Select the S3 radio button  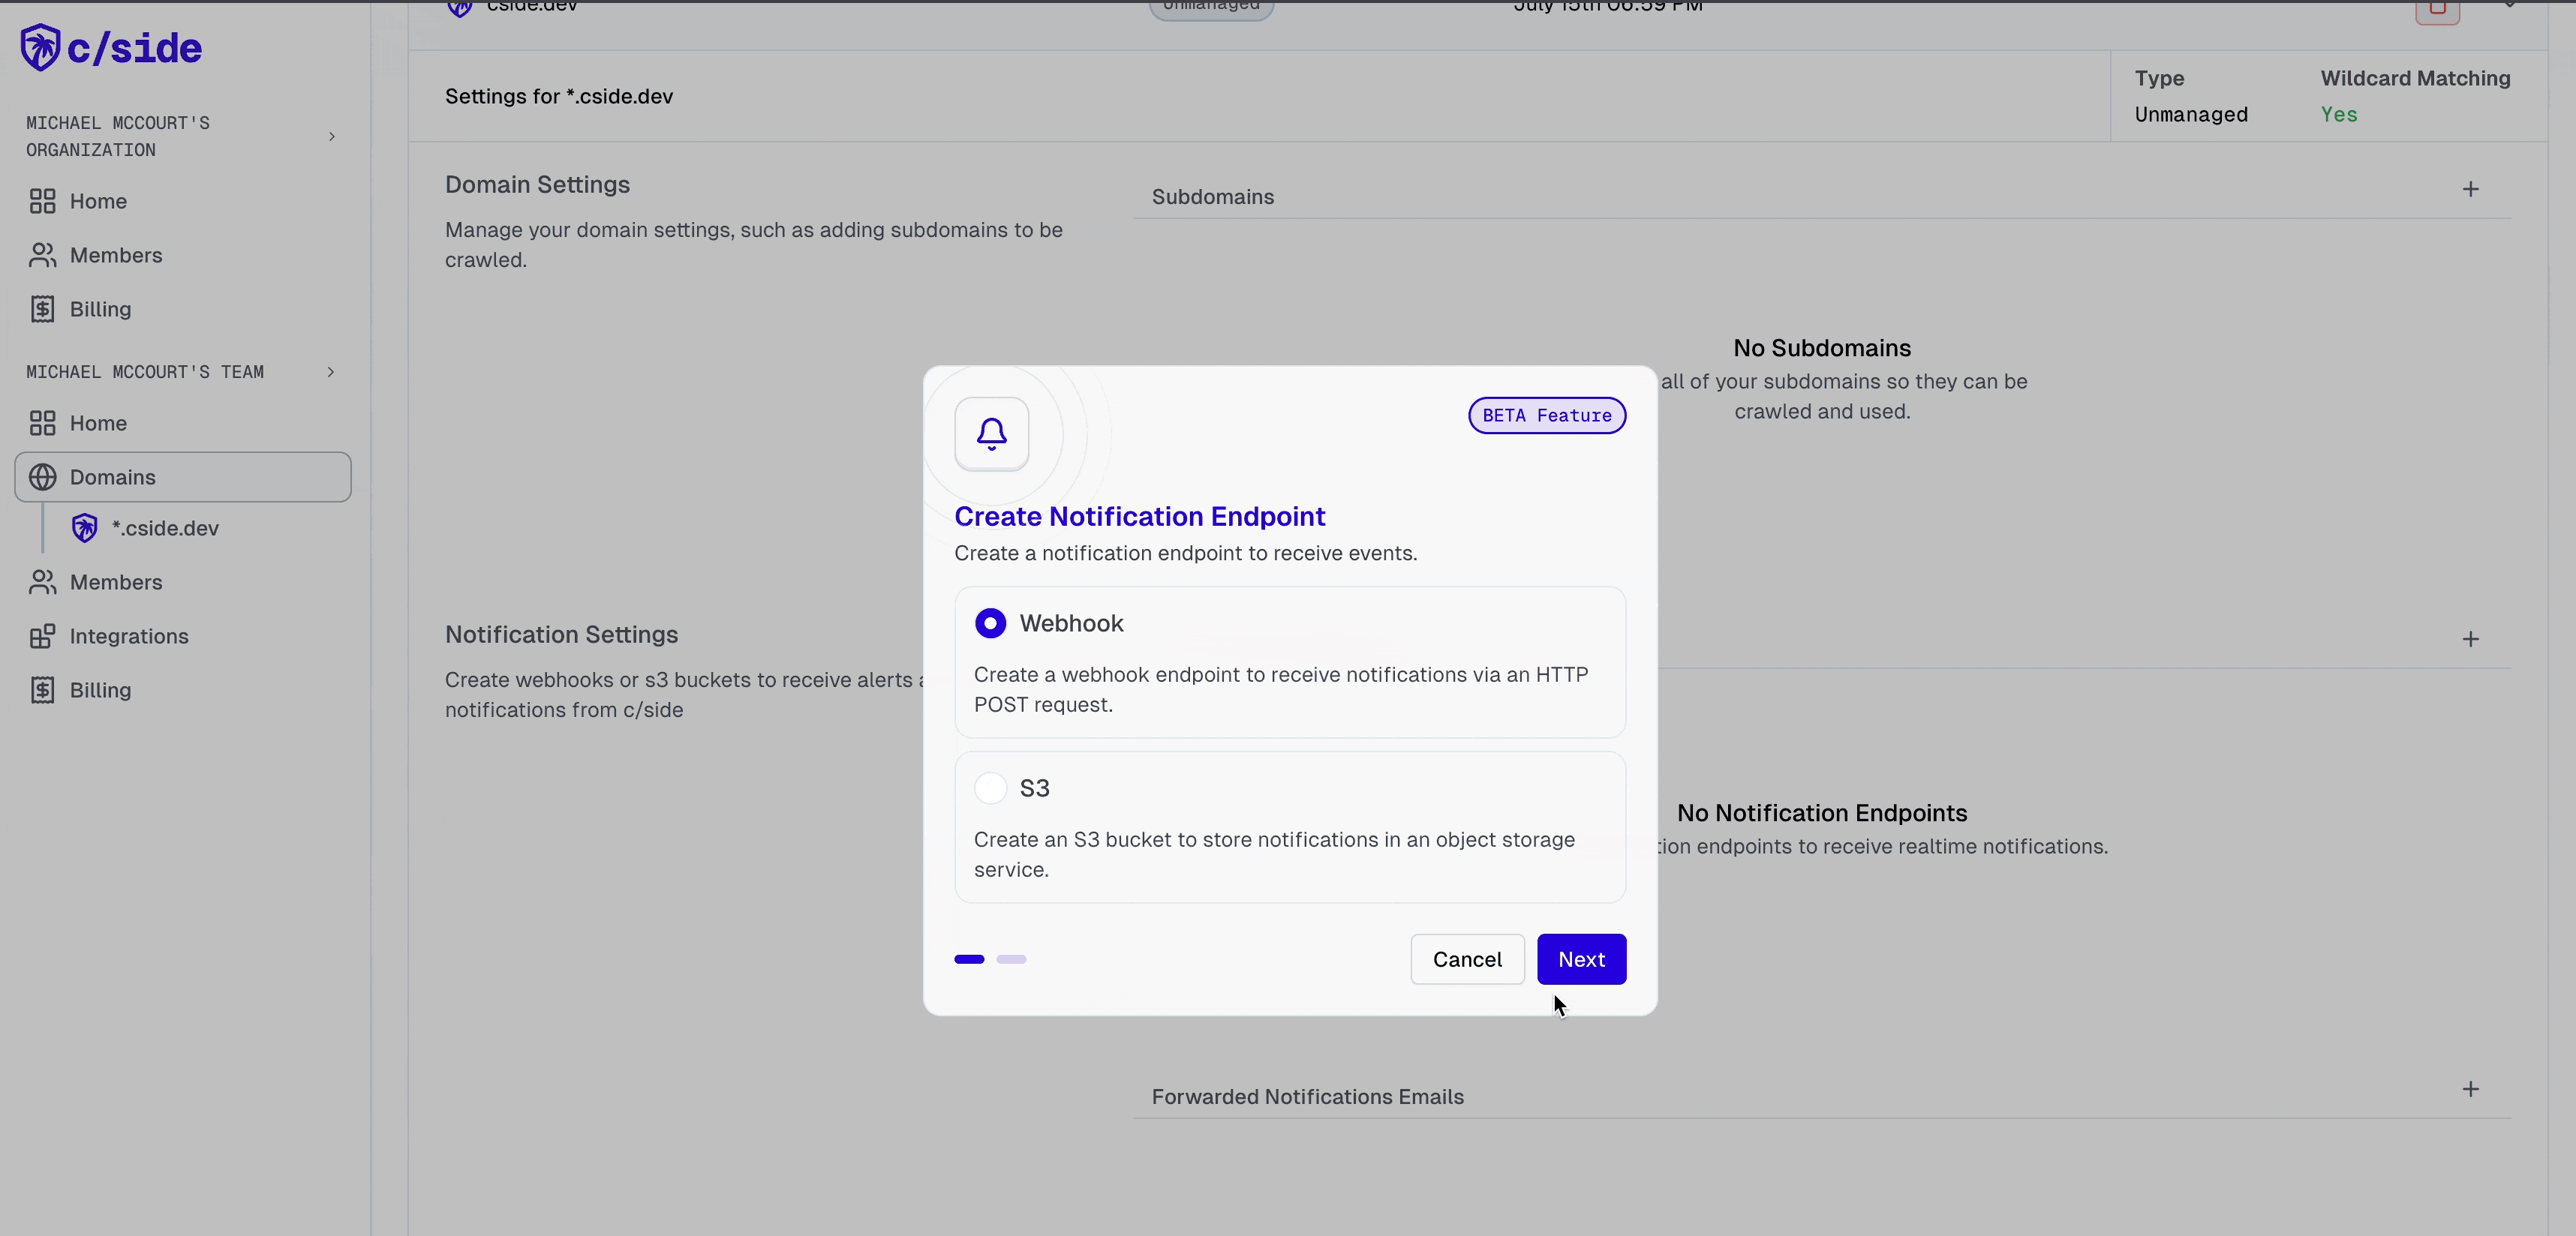(x=989, y=787)
